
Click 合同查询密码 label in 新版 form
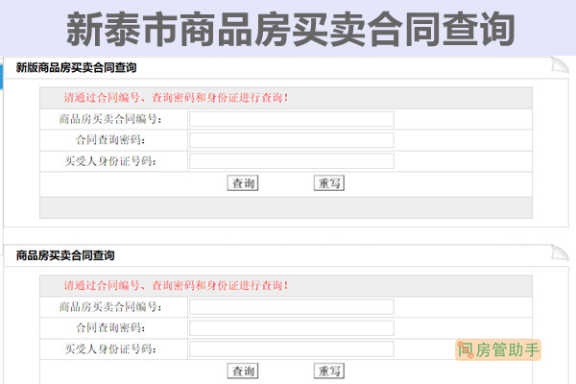pyautogui.click(x=110, y=140)
